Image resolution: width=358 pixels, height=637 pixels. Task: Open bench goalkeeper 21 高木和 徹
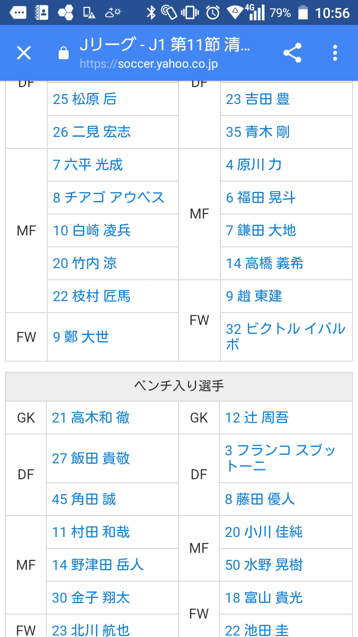point(90,418)
